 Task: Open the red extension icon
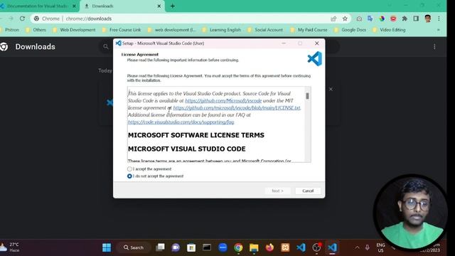(x=393, y=18)
